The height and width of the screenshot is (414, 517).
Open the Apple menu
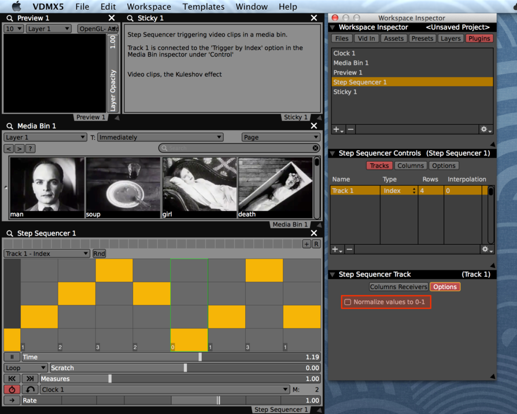[x=17, y=6]
